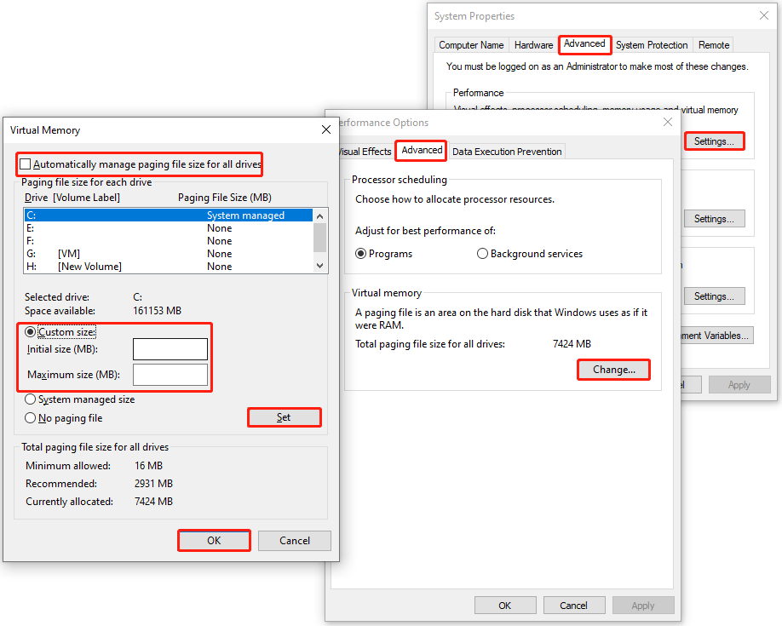Select No paging file option

pyautogui.click(x=29, y=417)
